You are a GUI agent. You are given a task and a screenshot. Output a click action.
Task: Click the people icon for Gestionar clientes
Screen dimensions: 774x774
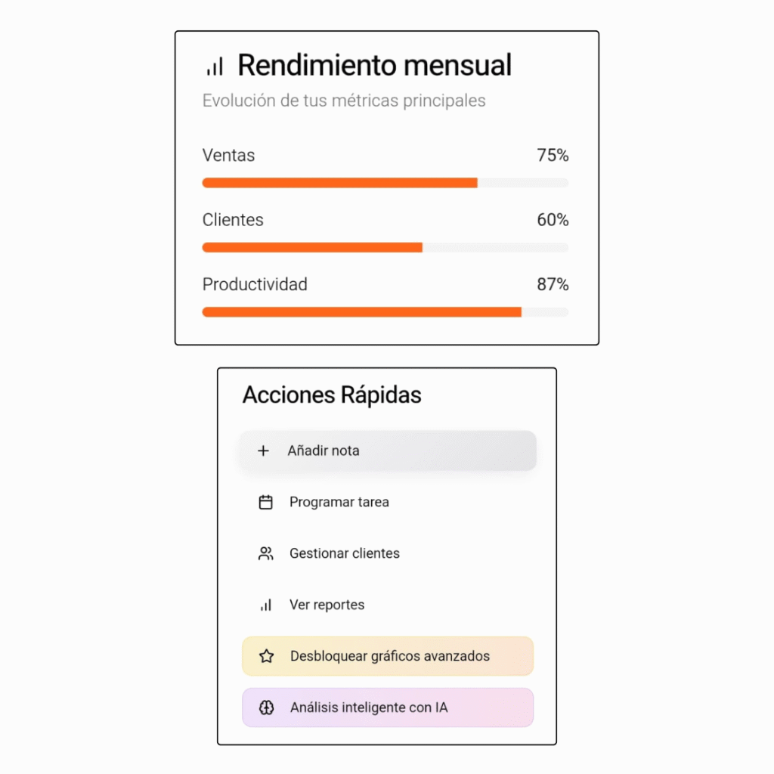point(265,554)
